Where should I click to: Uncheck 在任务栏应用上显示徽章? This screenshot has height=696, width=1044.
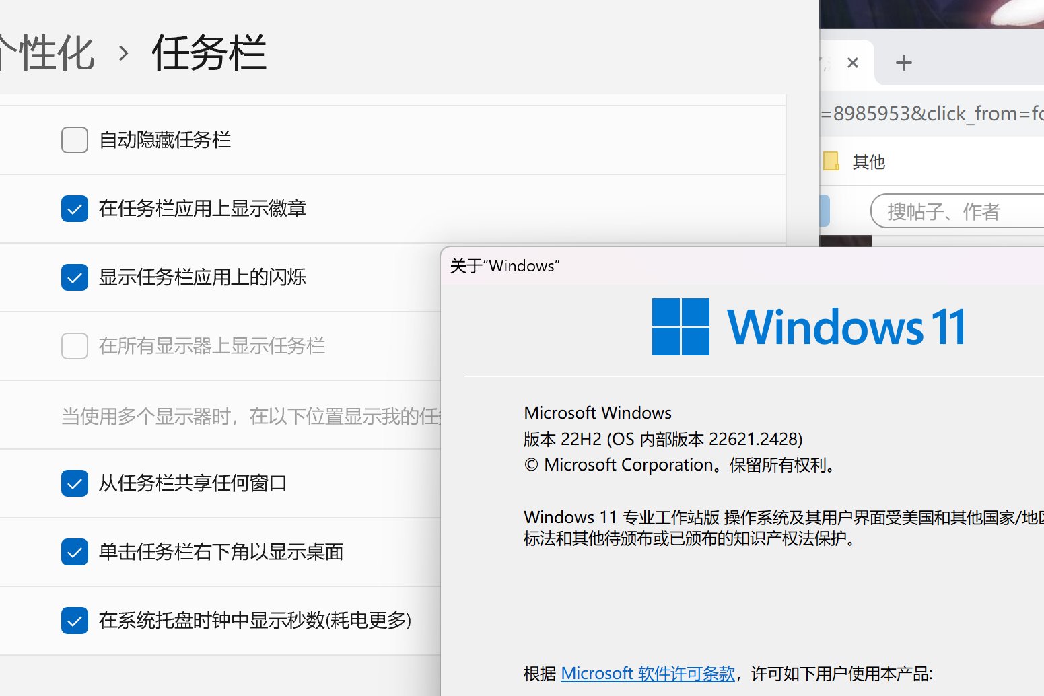point(75,209)
